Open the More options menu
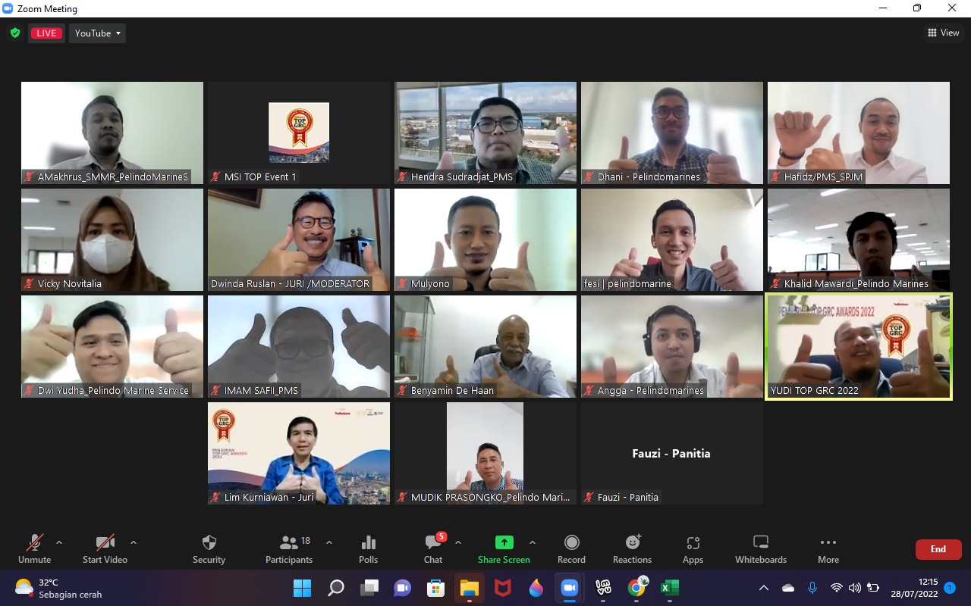 pyautogui.click(x=828, y=549)
